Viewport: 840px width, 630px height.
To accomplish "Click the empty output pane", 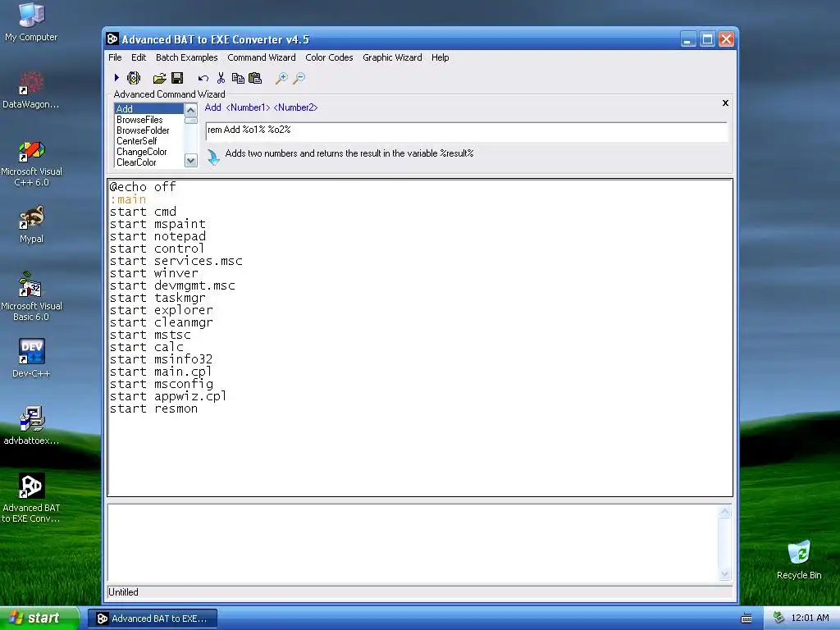I will pos(413,543).
